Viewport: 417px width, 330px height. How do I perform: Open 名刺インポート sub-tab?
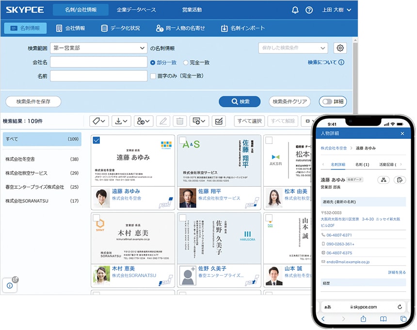click(x=243, y=28)
